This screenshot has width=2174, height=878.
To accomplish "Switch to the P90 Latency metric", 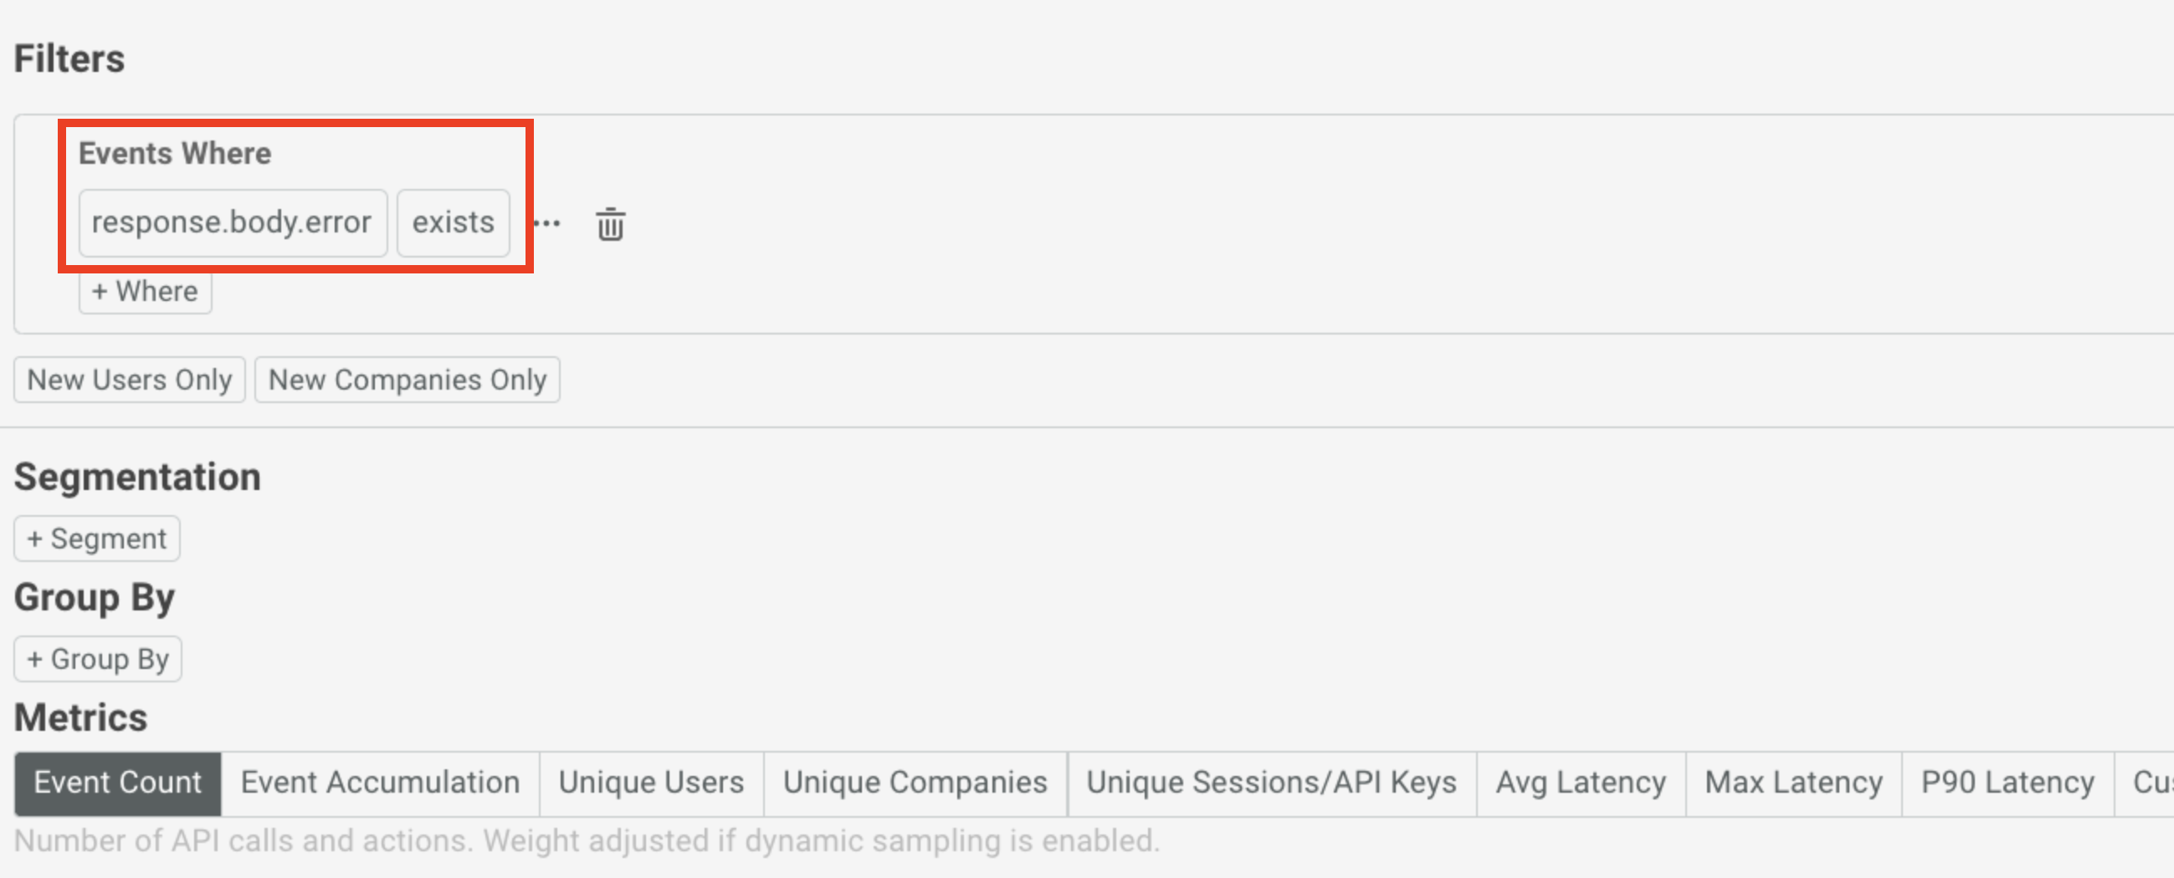I will 2007,784.
